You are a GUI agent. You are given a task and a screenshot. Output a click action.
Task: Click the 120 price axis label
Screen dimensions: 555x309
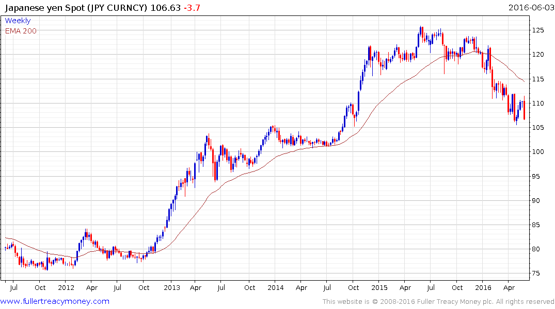pos(538,55)
